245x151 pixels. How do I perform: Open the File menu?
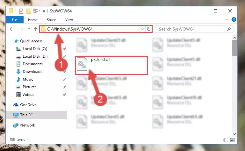[15, 20]
